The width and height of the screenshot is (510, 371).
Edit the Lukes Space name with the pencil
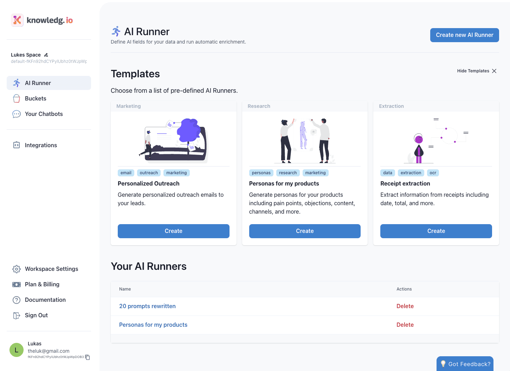point(46,54)
